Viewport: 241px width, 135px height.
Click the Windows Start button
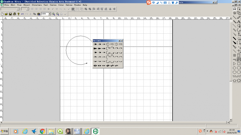[5, 131]
